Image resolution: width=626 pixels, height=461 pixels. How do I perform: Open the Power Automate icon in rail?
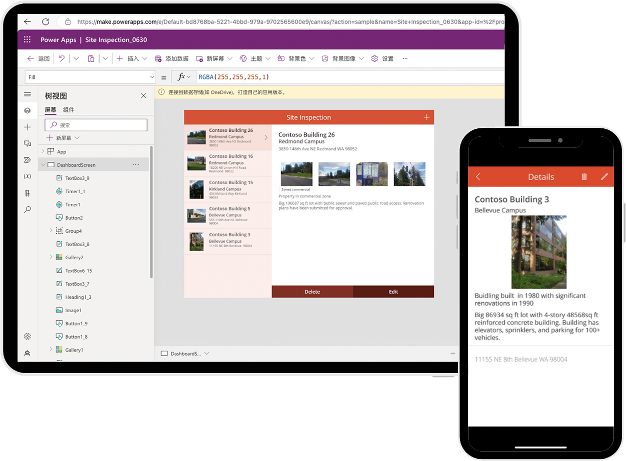[27, 160]
